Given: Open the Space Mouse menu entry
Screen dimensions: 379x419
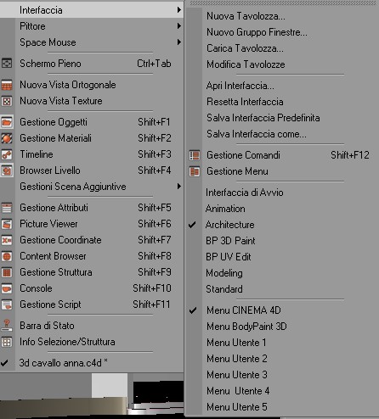Looking at the screenshot, I should pos(92,42).
